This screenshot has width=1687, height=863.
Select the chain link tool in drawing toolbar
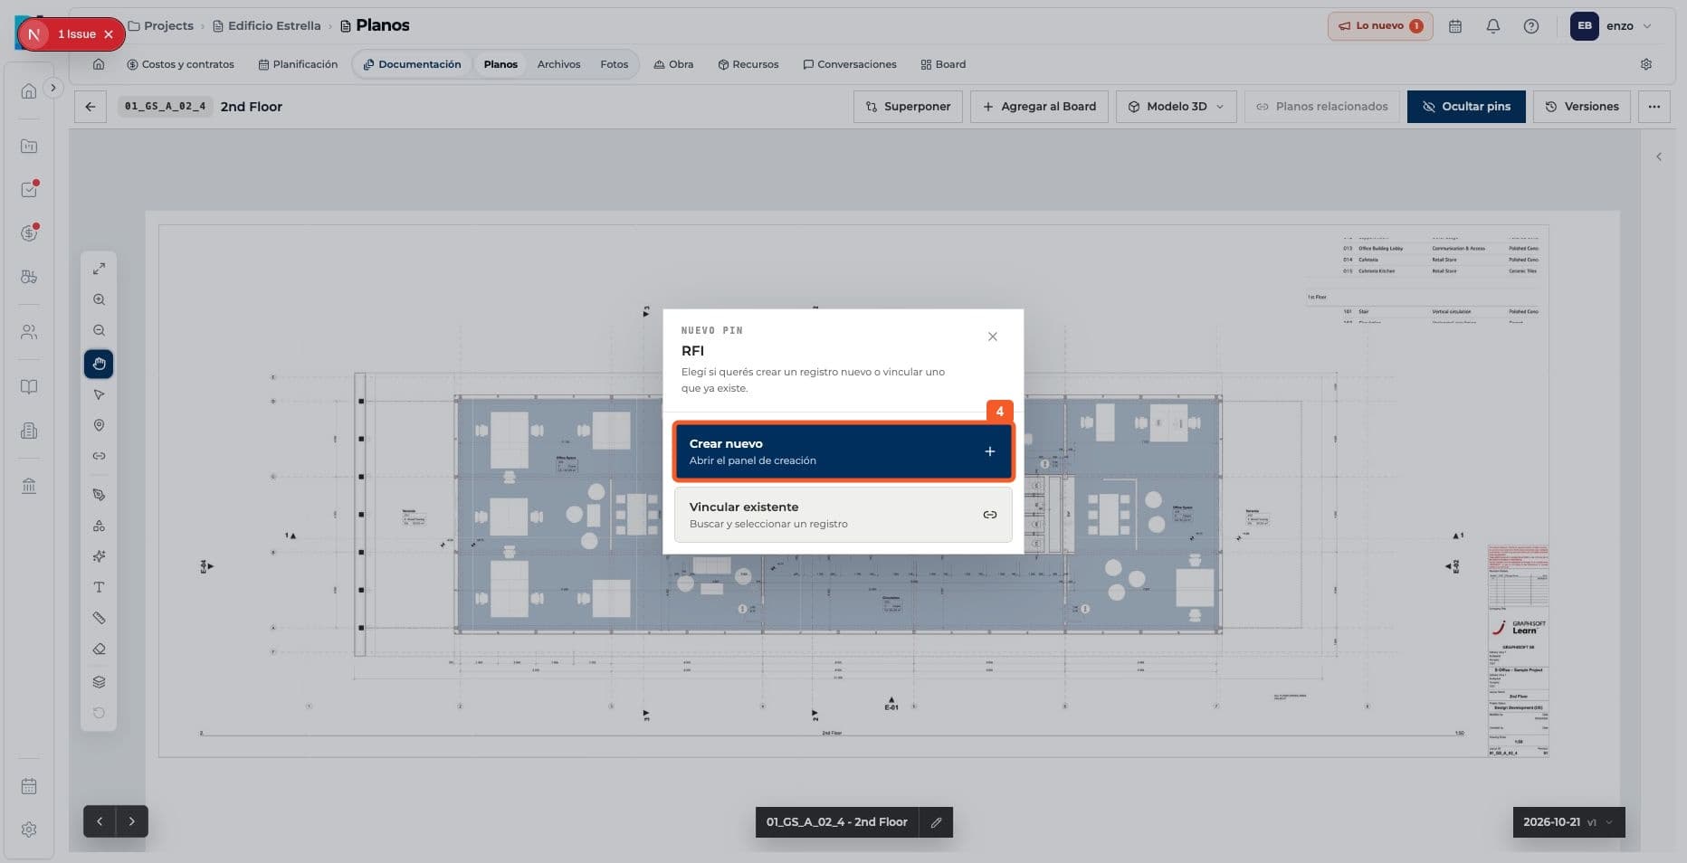coord(99,456)
